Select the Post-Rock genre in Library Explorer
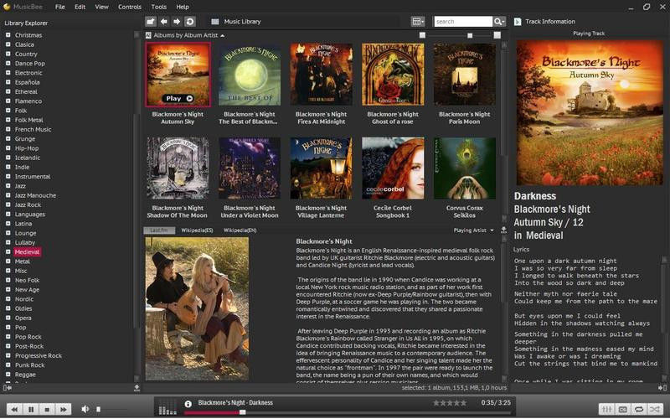Screen dimensions: 670x419 point(29,346)
